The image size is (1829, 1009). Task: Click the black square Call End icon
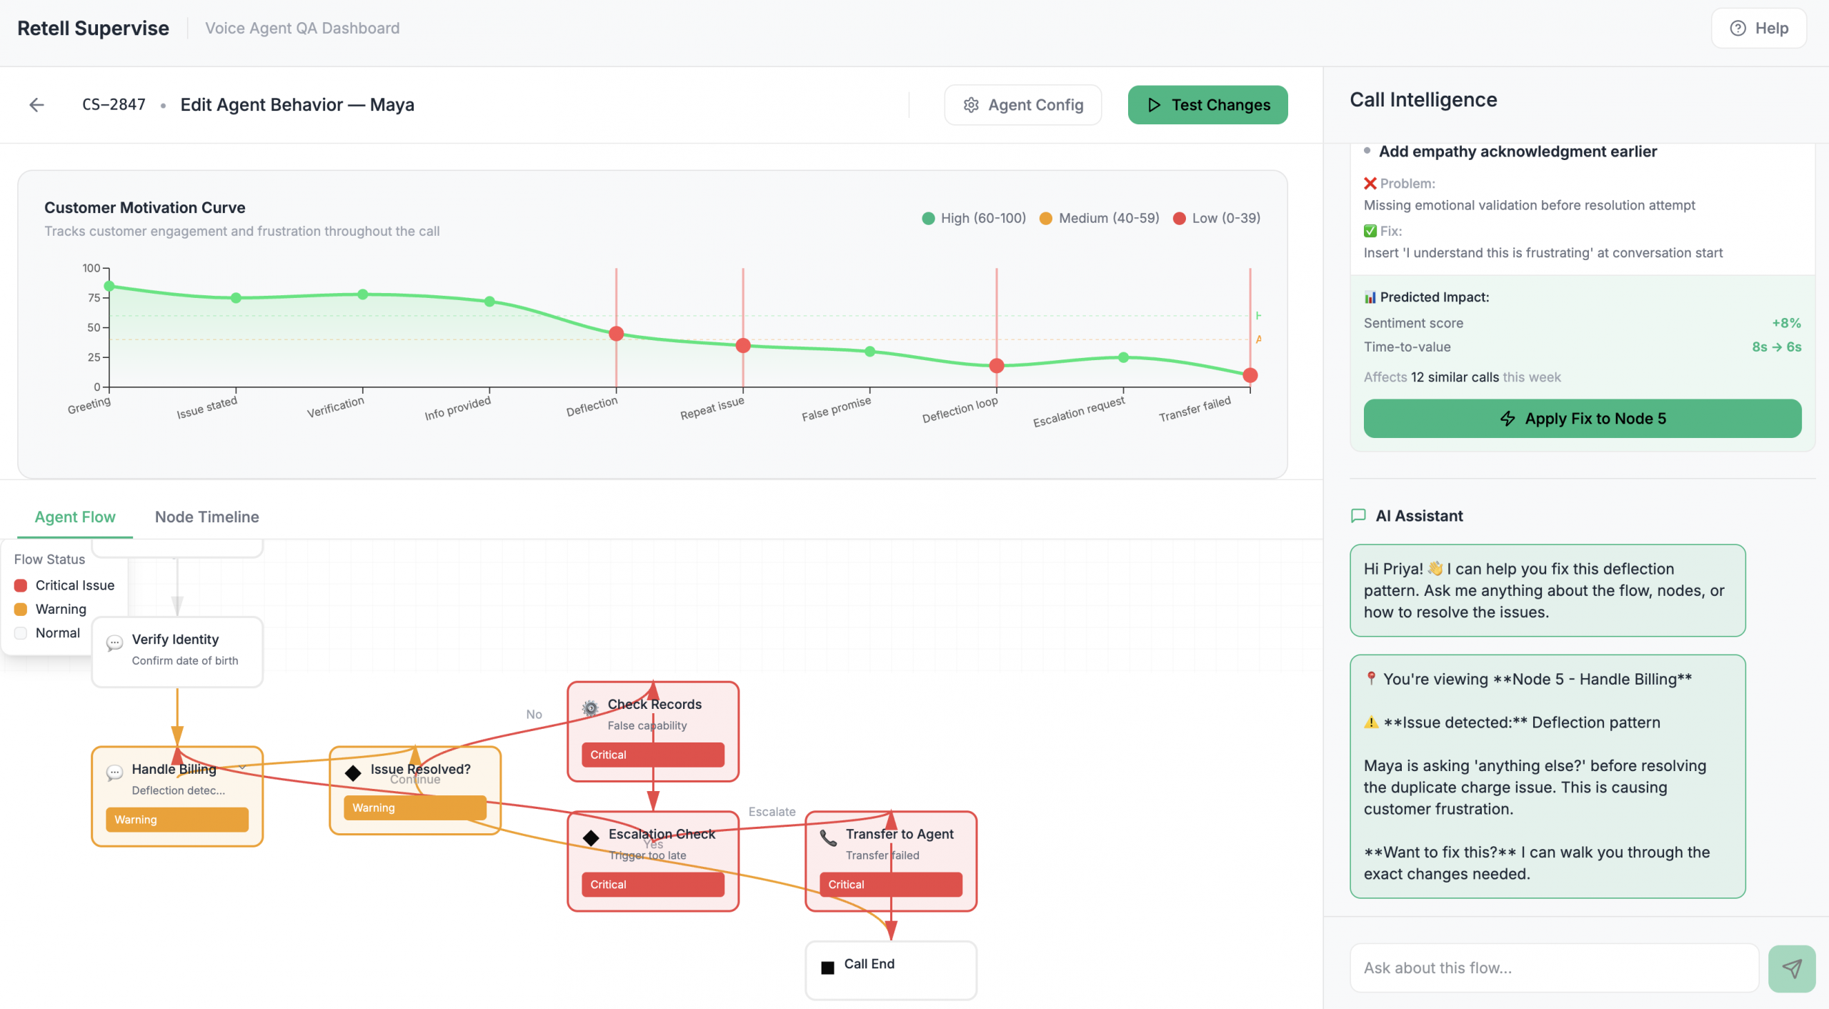[828, 968]
